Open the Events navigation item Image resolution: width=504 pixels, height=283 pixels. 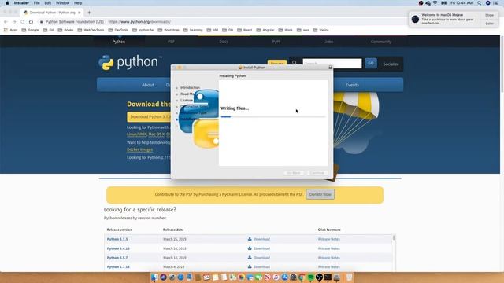(352, 85)
